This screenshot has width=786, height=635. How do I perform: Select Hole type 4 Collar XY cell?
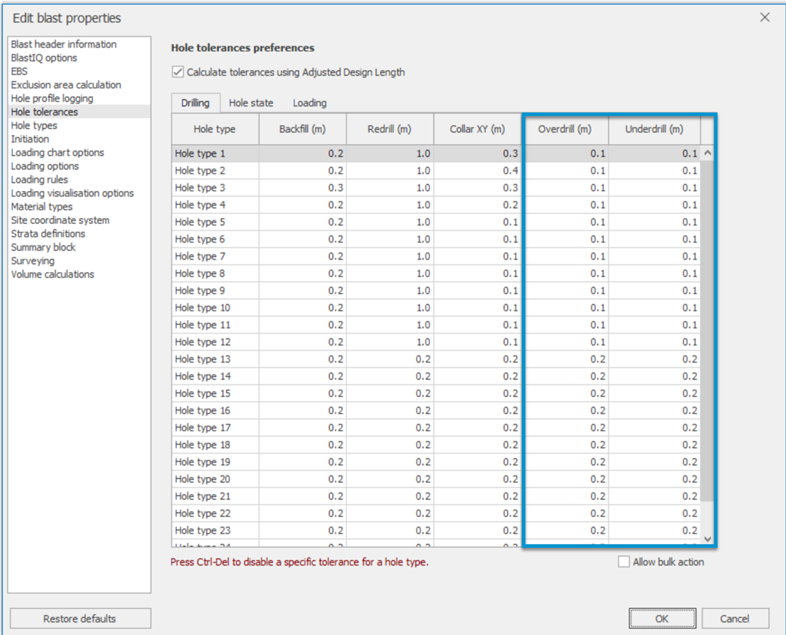pyautogui.click(x=477, y=204)
